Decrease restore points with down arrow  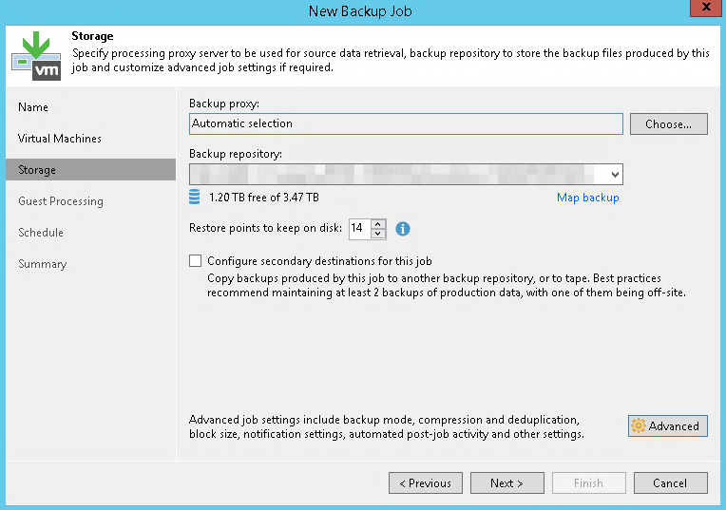coord(378,234)
